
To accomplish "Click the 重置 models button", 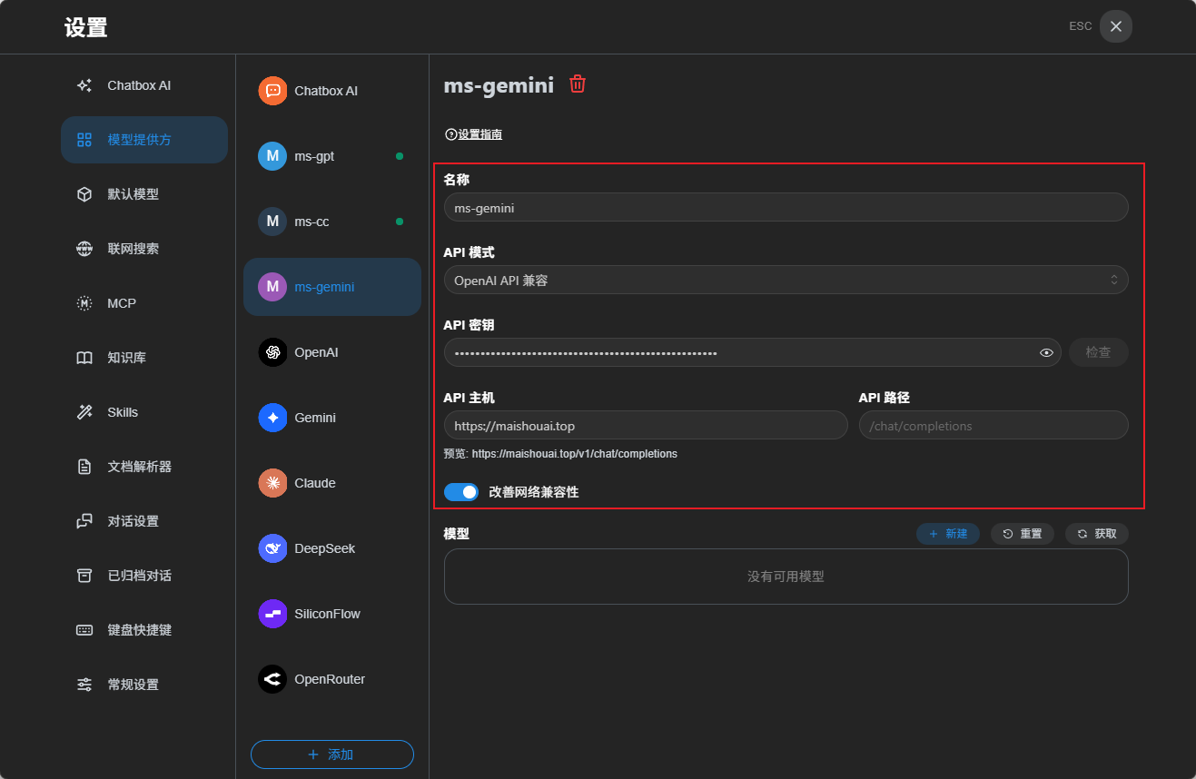I will pyautogui.click(x=1022, y=534).
